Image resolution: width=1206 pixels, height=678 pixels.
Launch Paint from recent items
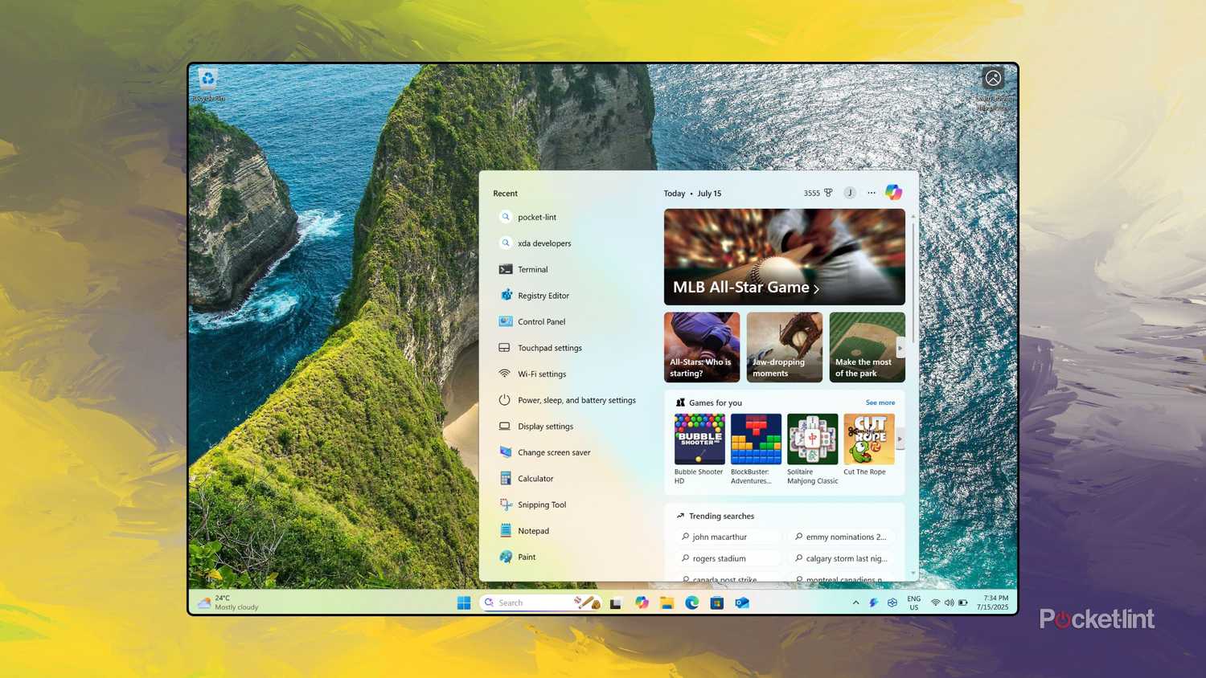click(527, 557)
